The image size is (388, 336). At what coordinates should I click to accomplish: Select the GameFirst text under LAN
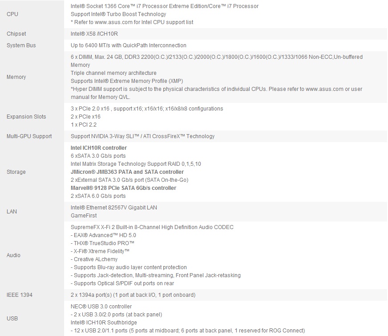[x=83, y=216]
